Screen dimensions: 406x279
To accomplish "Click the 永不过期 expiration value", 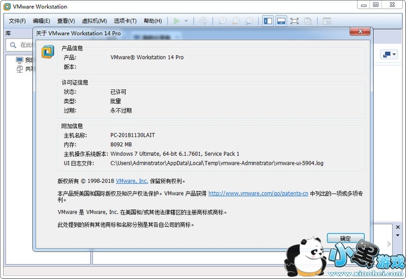I will click(121, 111).
